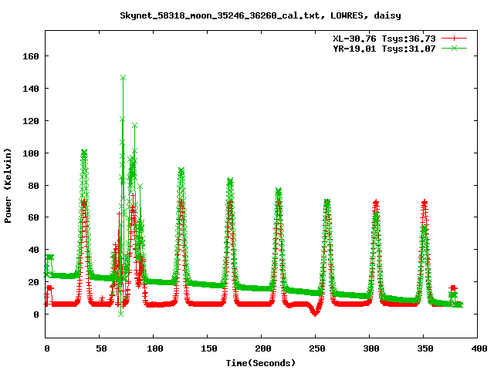Click the 400 x-axis tick label
The height and width of the screenshot is (370, 494).
(479, 348)
